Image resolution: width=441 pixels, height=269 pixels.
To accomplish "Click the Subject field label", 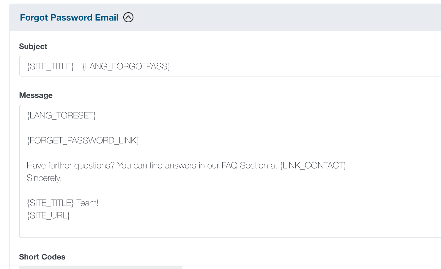I will [33, 46].
